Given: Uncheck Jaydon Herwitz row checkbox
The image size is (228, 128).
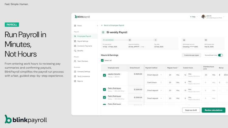Looking at the screenshot, I should [x=104, y=75].
